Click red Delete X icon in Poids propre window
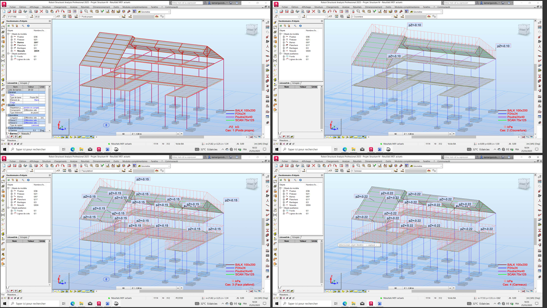Screen dimensions: 547x308 tap(41, 12)
